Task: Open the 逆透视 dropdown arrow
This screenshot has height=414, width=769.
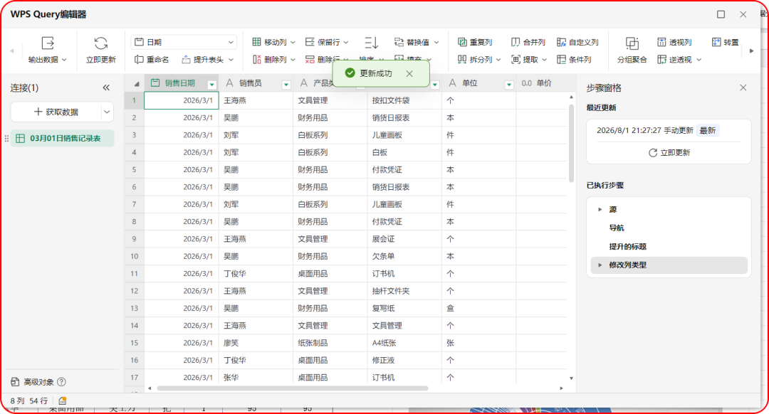Action: click(x=699, y=60)
